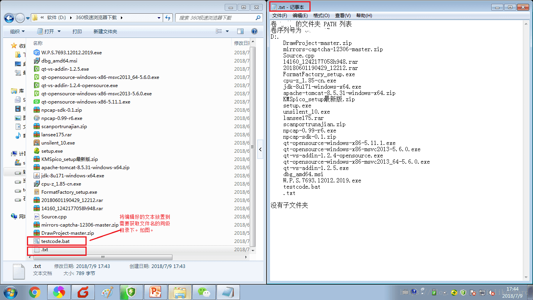This screenshot has width=533, height=300.
Task: Click the 打印 (Print) button
Action: click(77, 31)
